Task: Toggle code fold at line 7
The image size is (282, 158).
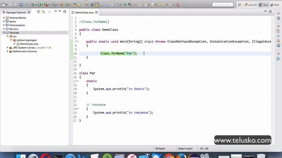Action: [x=78, y=42]
